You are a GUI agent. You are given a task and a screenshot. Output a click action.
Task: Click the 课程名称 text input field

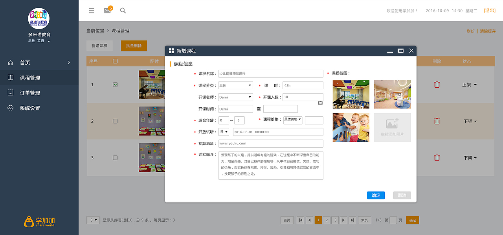coord(271,73)
